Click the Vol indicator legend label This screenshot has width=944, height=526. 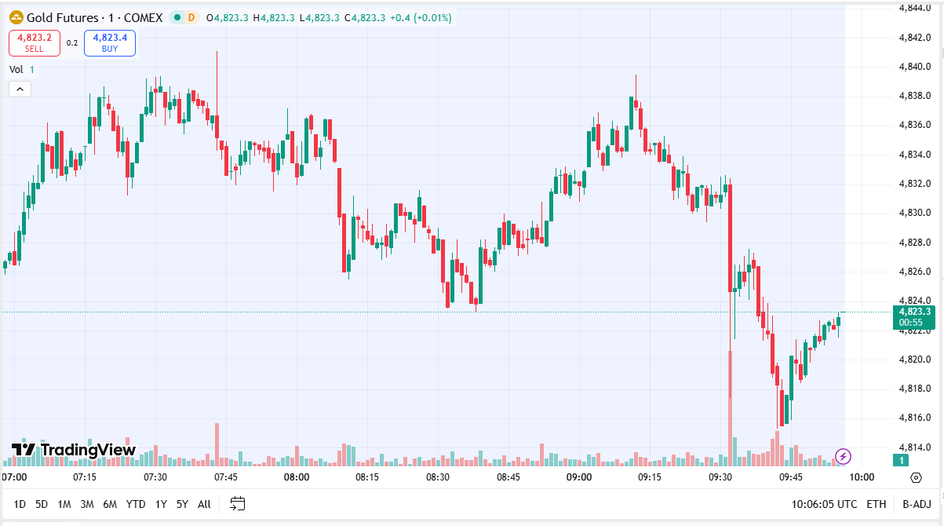coord(16,69)
